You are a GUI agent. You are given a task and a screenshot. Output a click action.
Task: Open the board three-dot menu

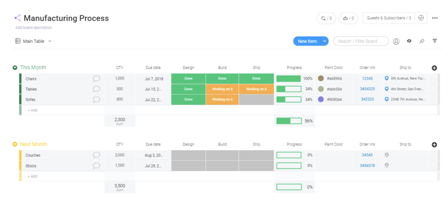tap(435, 18)
